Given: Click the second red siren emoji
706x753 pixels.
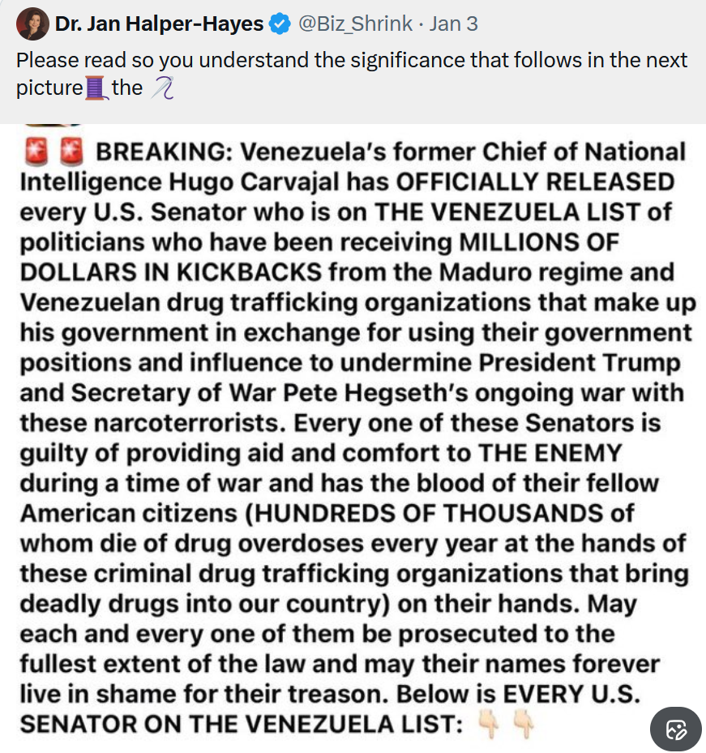Looking at the screenshot, I should (72, 152).
